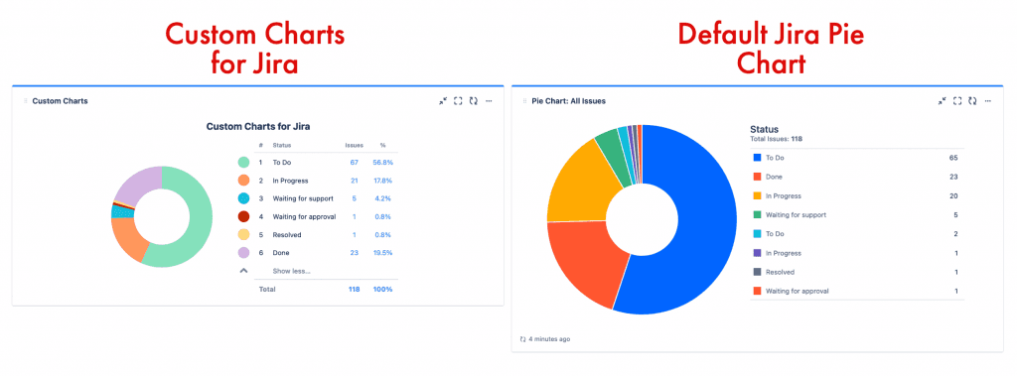Maximize the Pie Chart gadget to fullscreen
The height and width of the screenshot is (376, 1017).
pyautogui.click(x=957, y=101)
